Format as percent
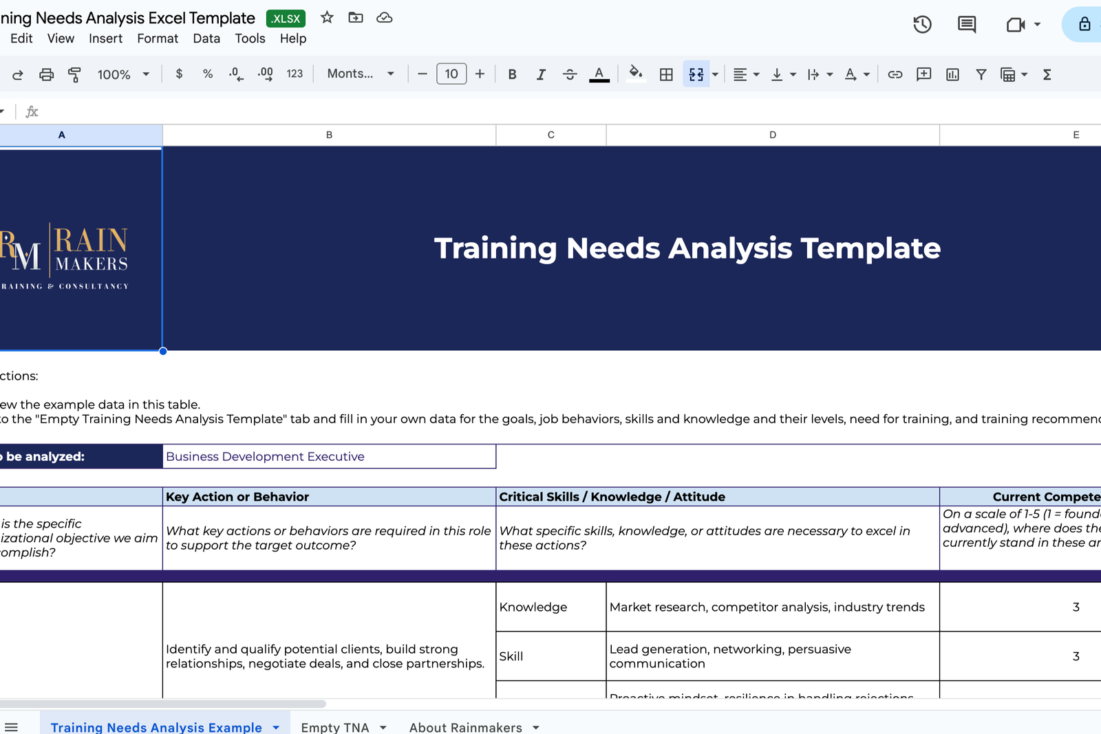The width and height of the screenshot is (1101, 734). coord(208,74)
